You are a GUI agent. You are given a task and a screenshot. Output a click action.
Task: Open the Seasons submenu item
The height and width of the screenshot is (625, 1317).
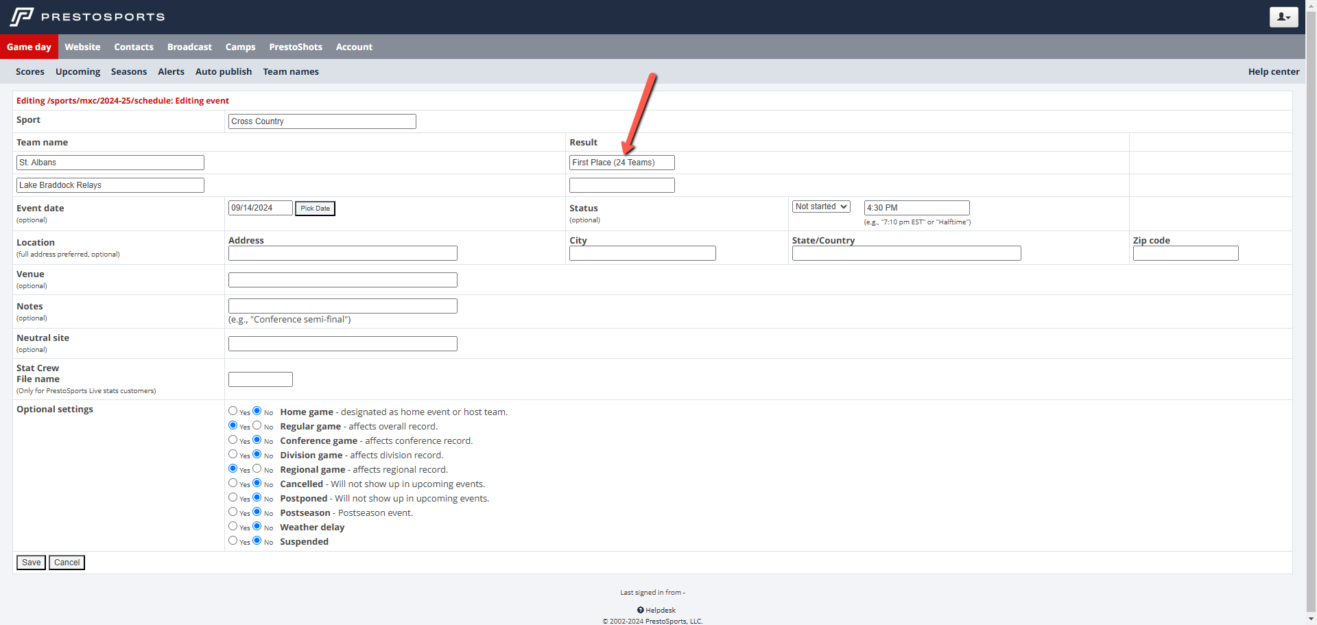129,71
